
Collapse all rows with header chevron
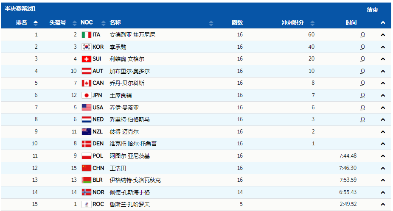coord(383,23)
